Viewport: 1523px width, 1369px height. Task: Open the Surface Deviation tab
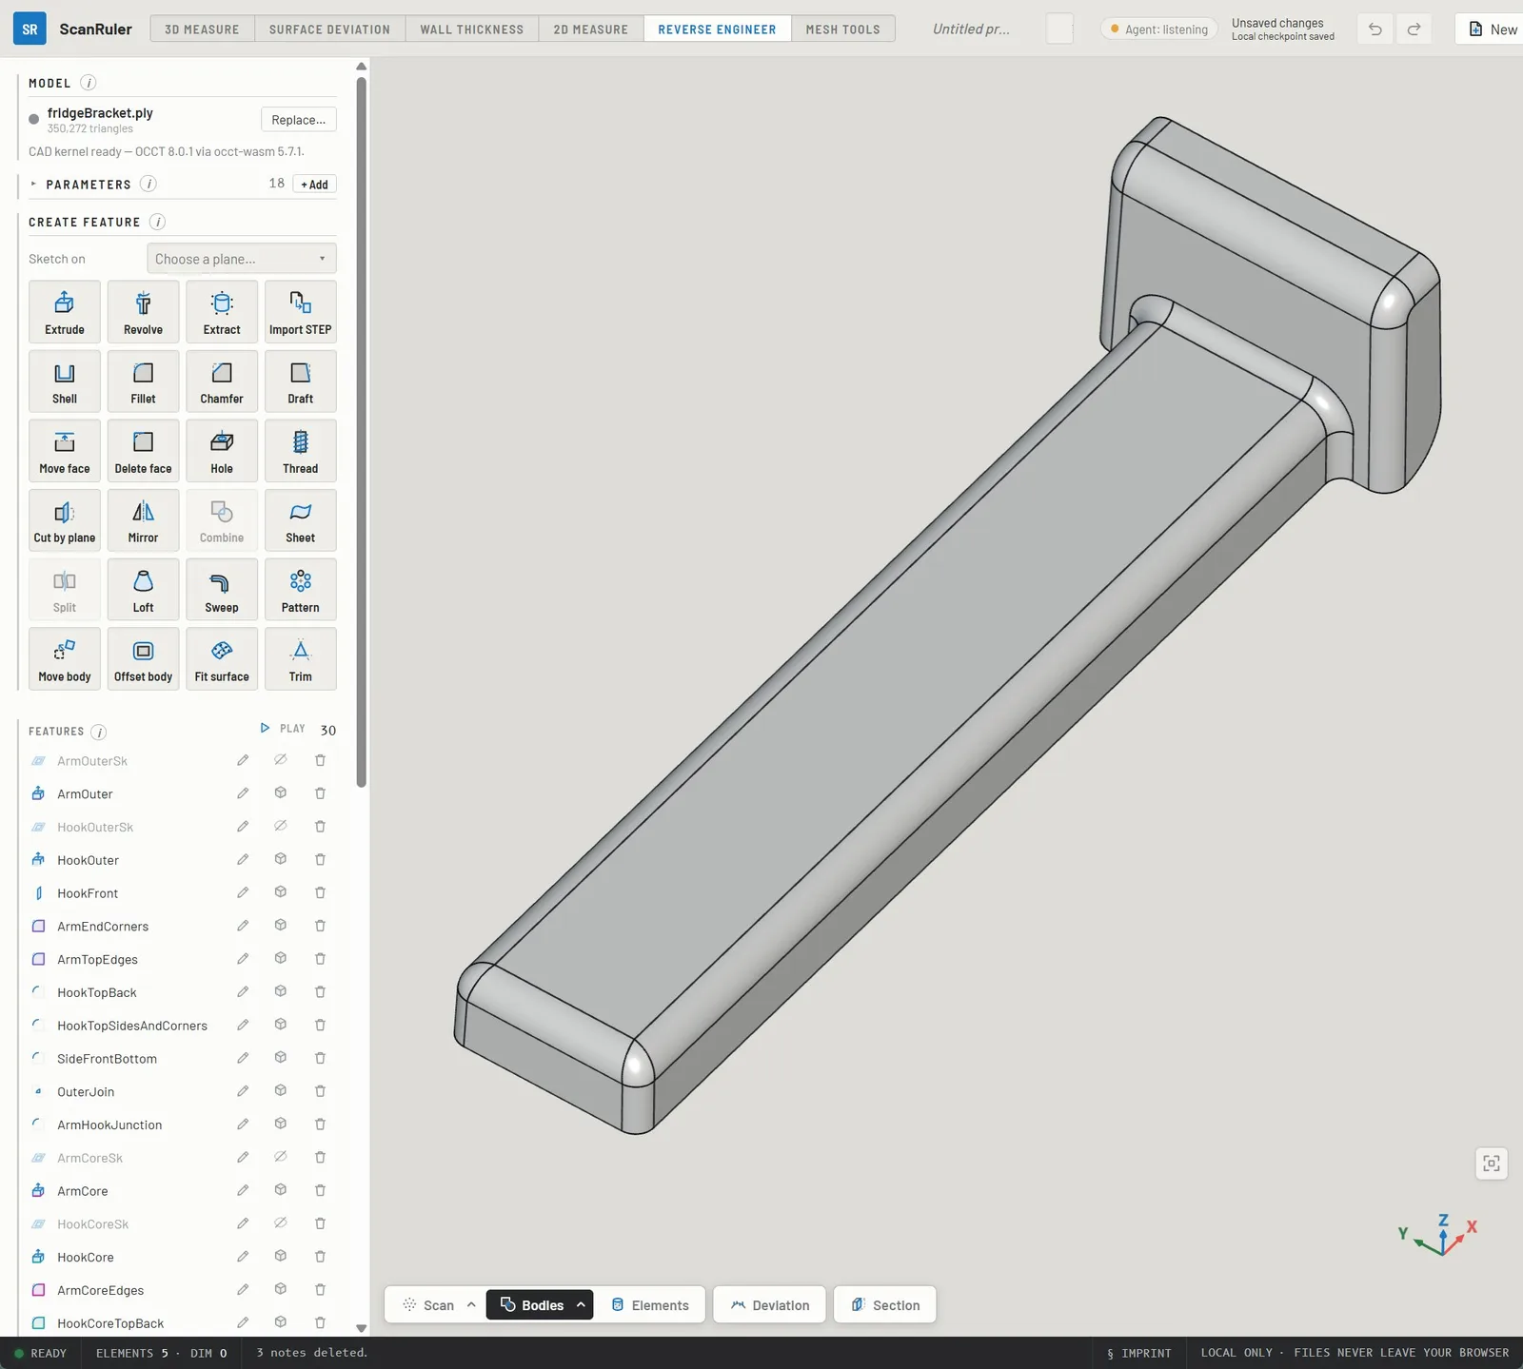click(x=329, y=29)
